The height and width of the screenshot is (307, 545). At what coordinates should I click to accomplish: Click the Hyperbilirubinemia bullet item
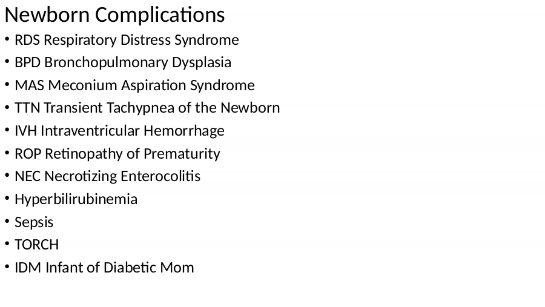tap(76, 200)
